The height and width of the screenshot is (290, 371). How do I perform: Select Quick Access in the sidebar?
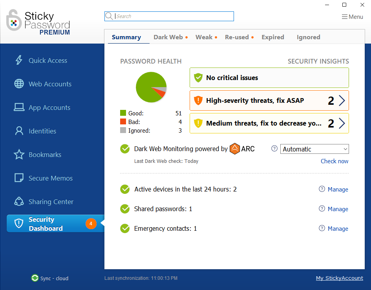[48, 60]
